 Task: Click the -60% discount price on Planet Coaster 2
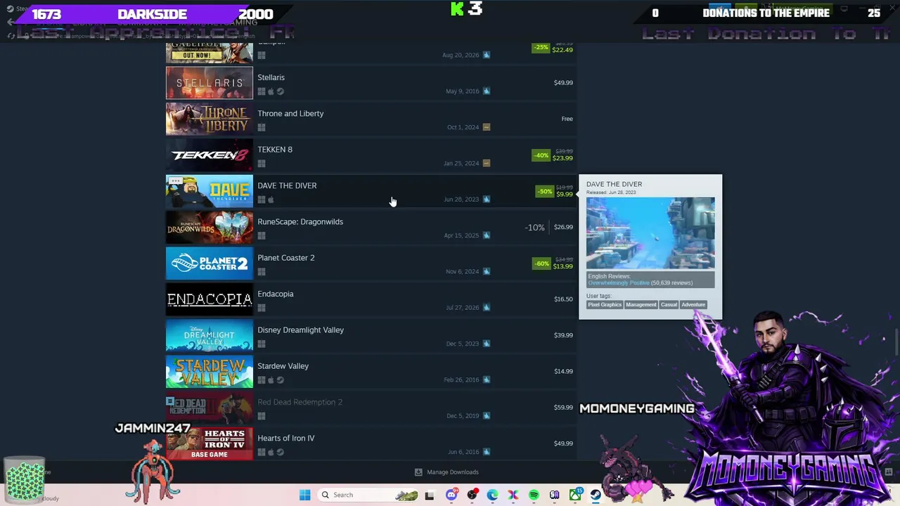pos(553,264)
